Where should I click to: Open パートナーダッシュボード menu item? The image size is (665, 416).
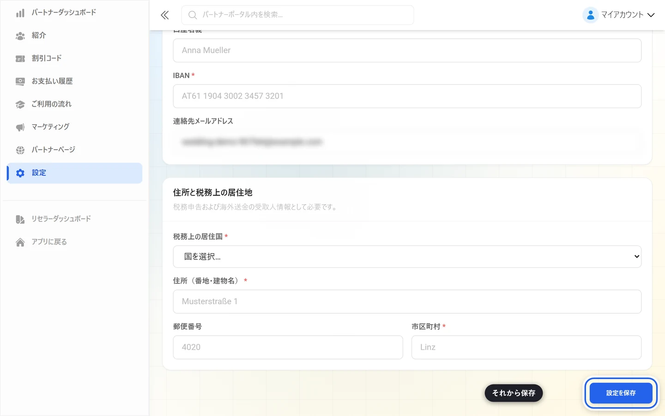(75, 12)
